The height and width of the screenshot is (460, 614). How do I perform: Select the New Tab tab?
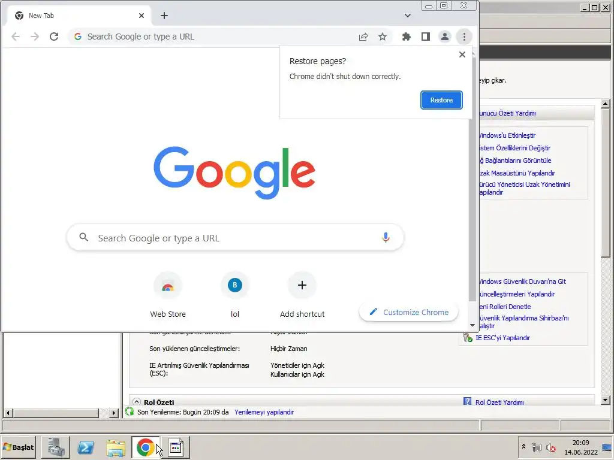click(79, 16)
